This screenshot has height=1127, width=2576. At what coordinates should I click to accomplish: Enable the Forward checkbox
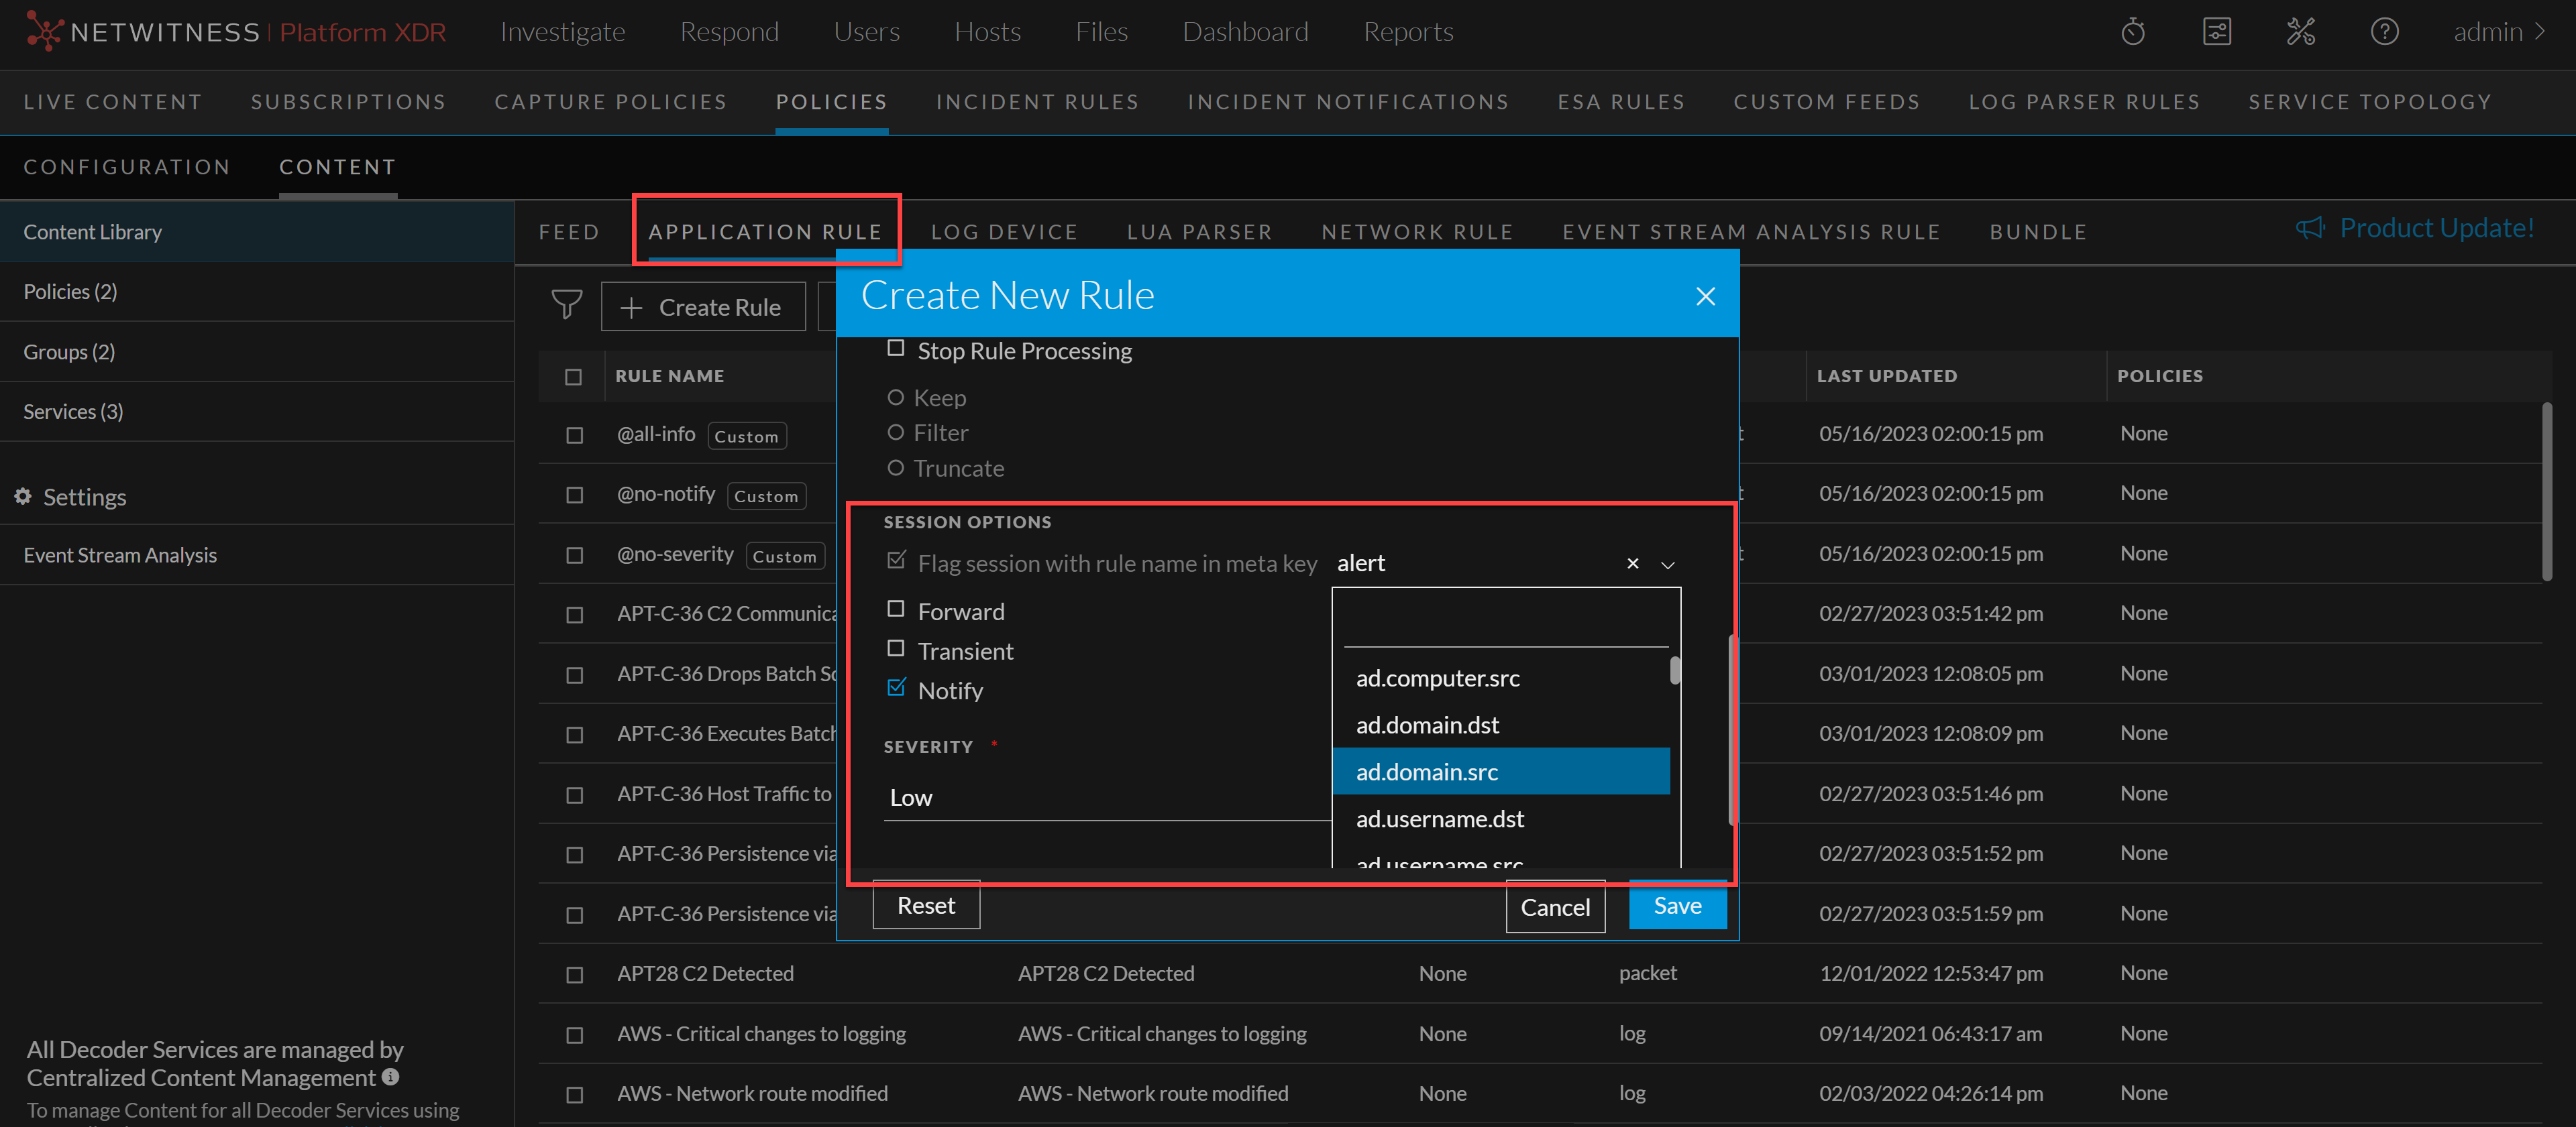point(895,609)
